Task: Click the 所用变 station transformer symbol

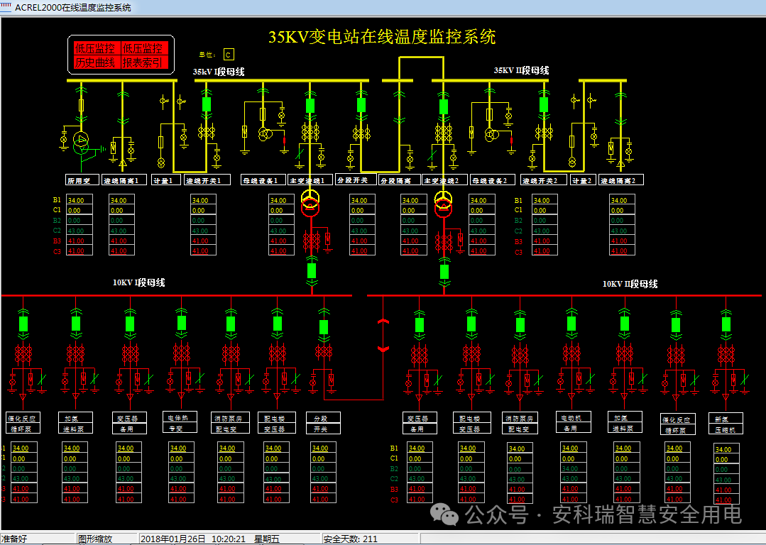Action: 81,143
